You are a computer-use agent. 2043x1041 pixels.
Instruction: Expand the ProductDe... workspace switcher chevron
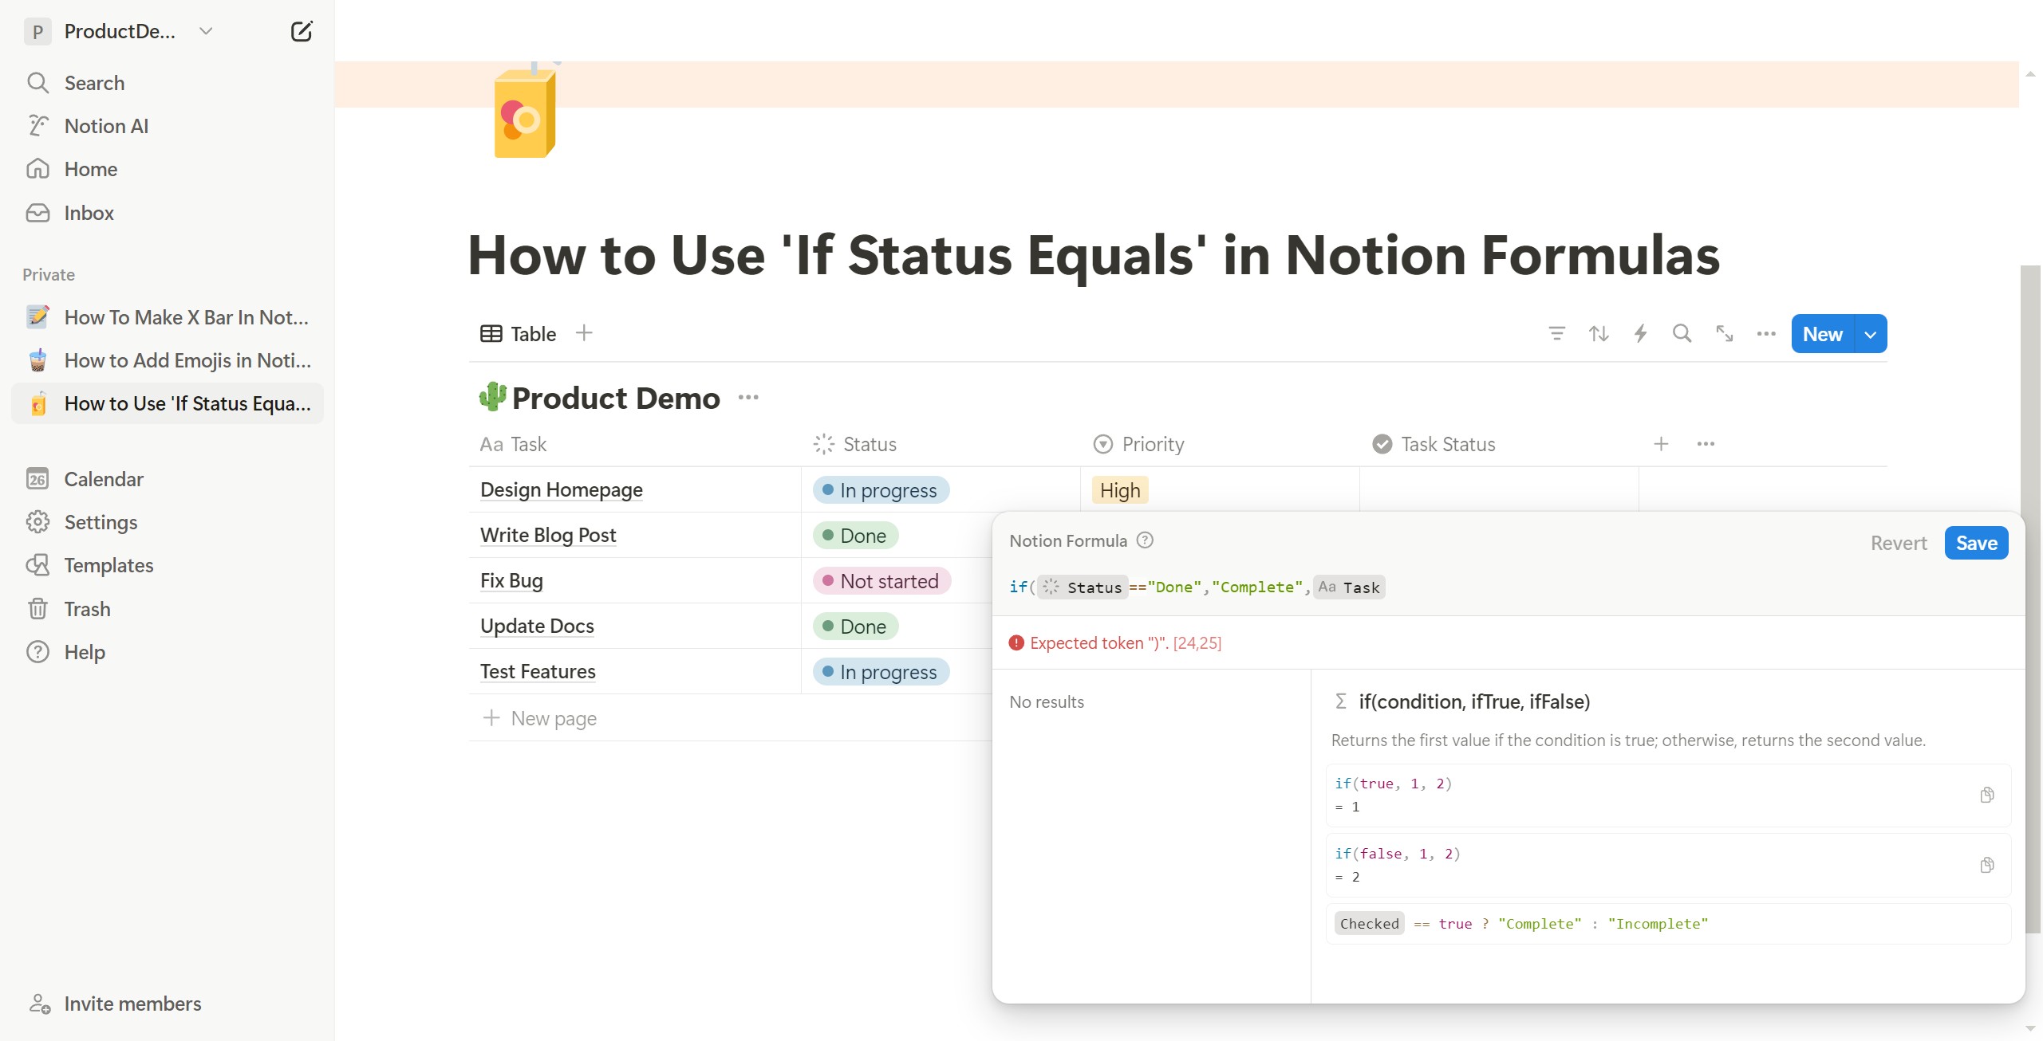coord(206,31)
